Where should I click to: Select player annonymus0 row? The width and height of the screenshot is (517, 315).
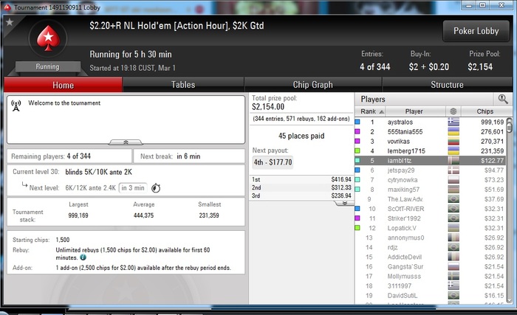[x=431, y=238]
